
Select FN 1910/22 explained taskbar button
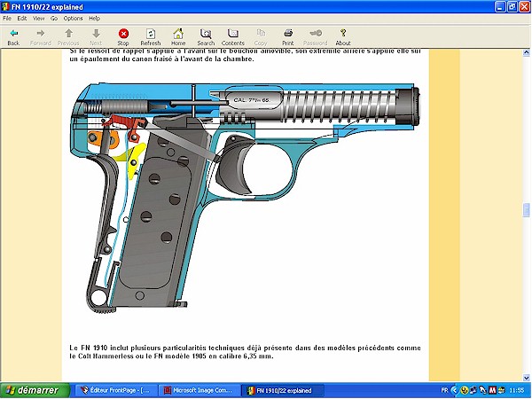coord(282,390)
